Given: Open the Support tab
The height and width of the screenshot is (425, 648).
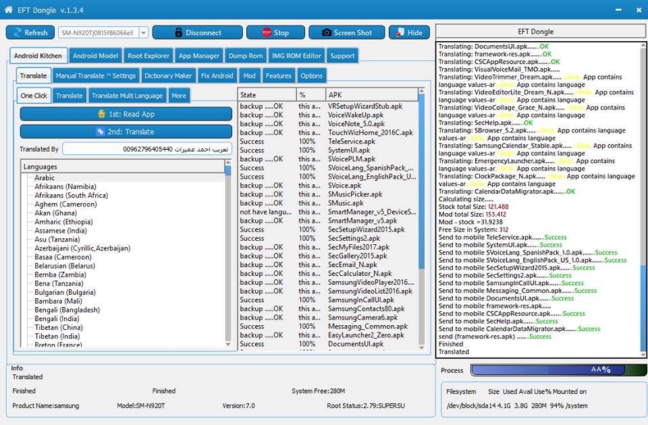Looking at the screenshot, I should click(x=342, y=56).
